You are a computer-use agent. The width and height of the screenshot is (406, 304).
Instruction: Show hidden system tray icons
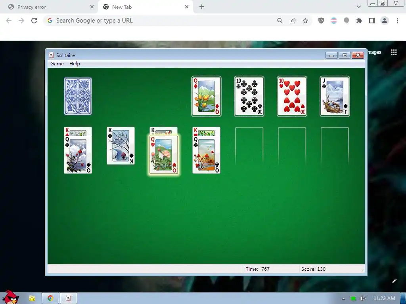click(x=344, y=298)
